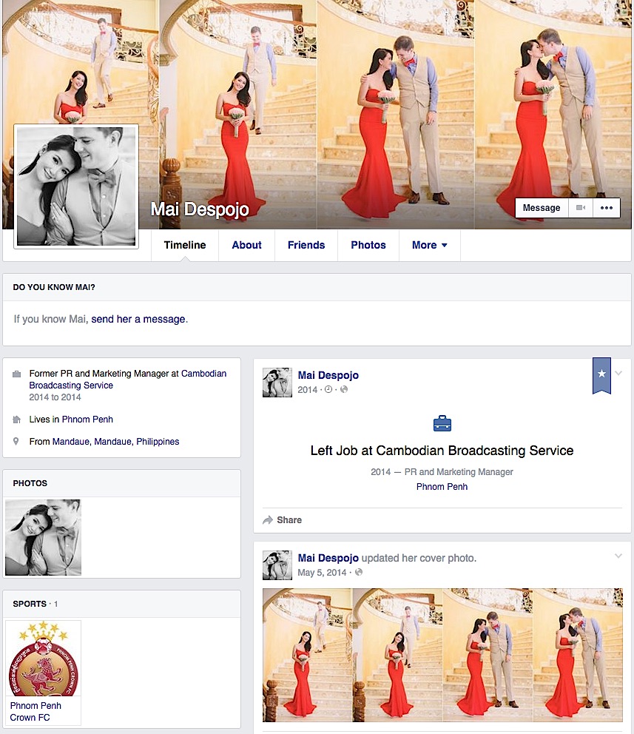Click the 'Left Job at Cambodian Broadcasting Service' heading
This screenshot has height=734, width=634.
[442, 451]
